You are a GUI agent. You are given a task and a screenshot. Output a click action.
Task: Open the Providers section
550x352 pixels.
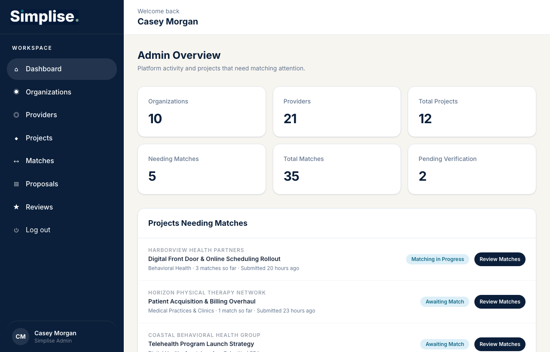[62, 115]
